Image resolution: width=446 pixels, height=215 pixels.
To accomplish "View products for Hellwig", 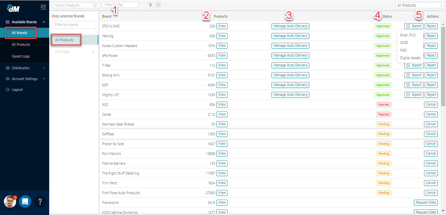I will [222, 36].
